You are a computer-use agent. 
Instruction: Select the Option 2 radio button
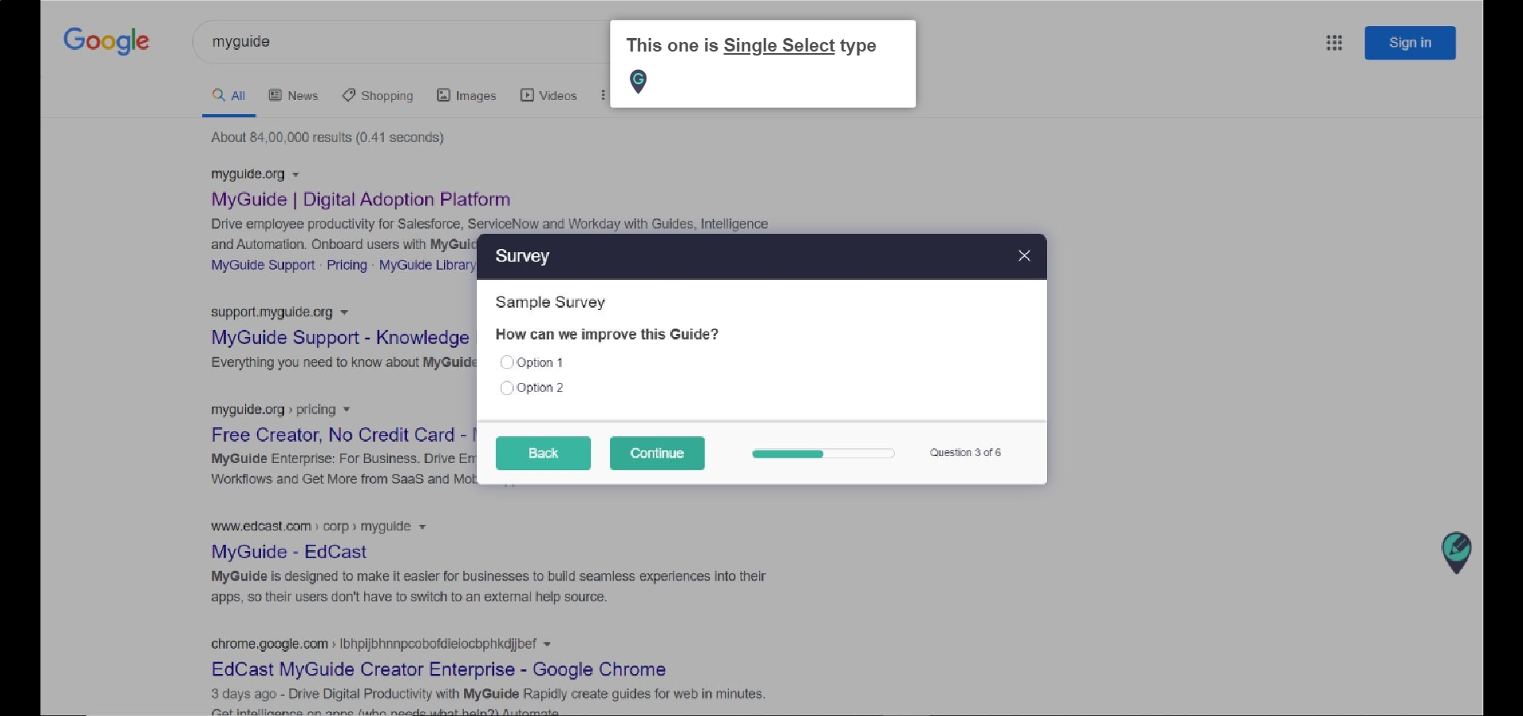[507, 388]
